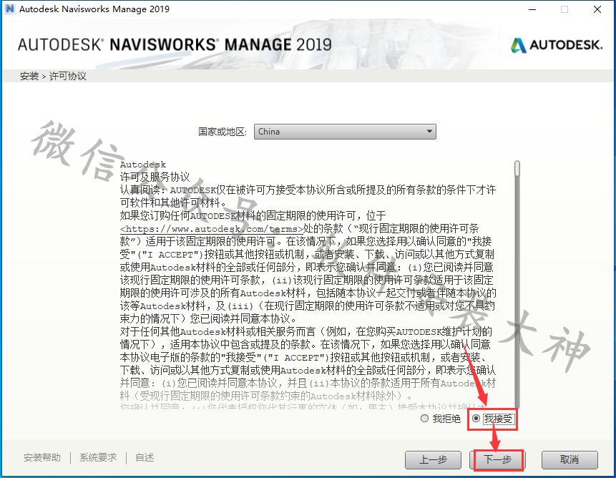Open the 国家或地区 dropdown showing China
This screenshot has width=616, height=478.
pyautogui.click(x=345, y=132)
